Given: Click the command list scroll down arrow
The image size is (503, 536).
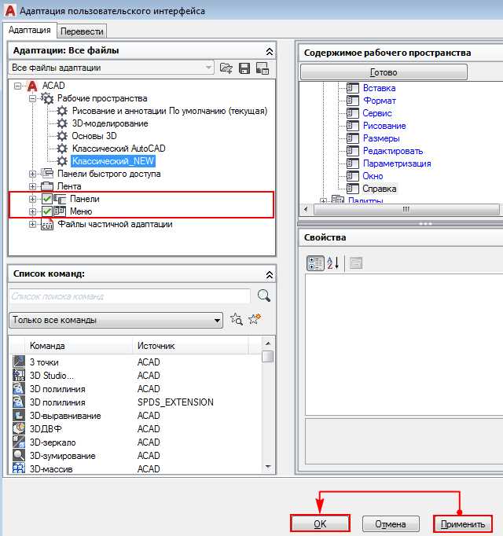Looking at the screenshot, I should [x=268, y=467].
